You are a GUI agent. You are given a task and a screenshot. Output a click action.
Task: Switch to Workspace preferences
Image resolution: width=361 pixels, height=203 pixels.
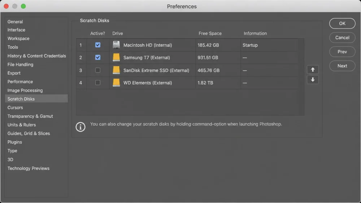click(18, 38)
